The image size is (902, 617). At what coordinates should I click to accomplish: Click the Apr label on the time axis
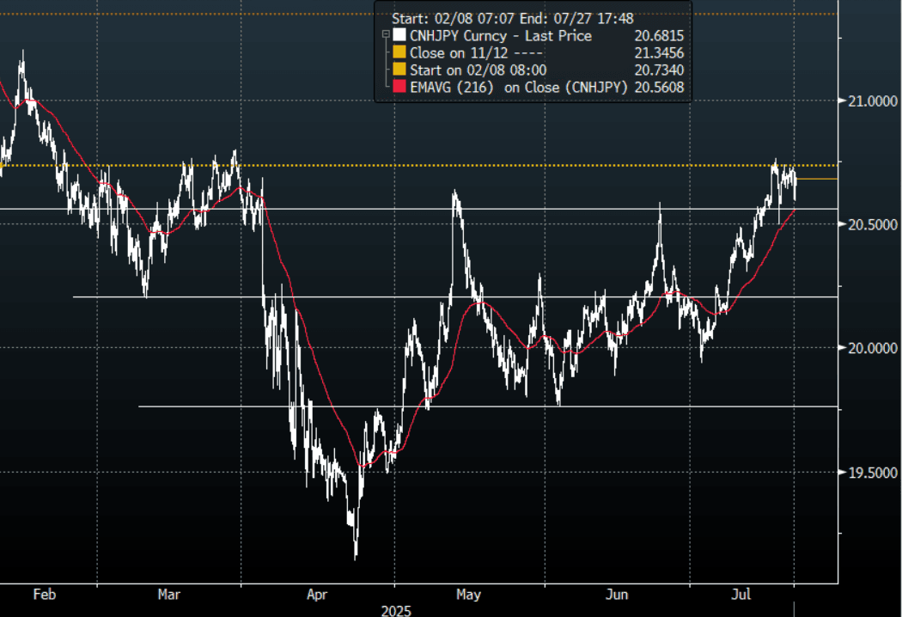[x=317, y=595]
